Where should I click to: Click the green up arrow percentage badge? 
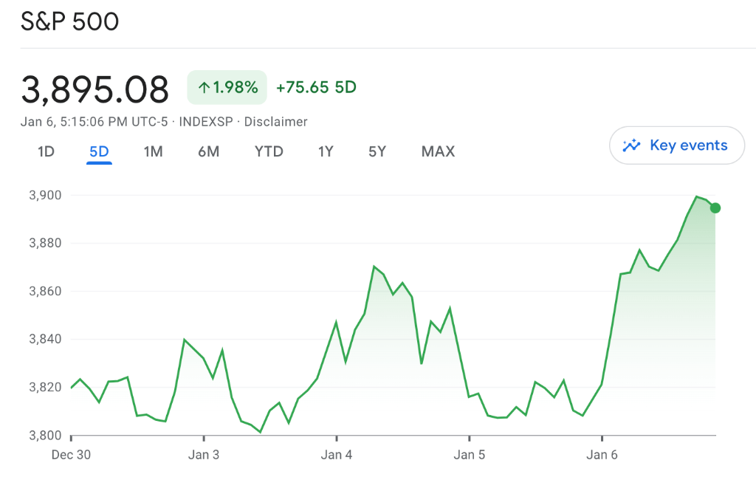(x=227, y=88)
